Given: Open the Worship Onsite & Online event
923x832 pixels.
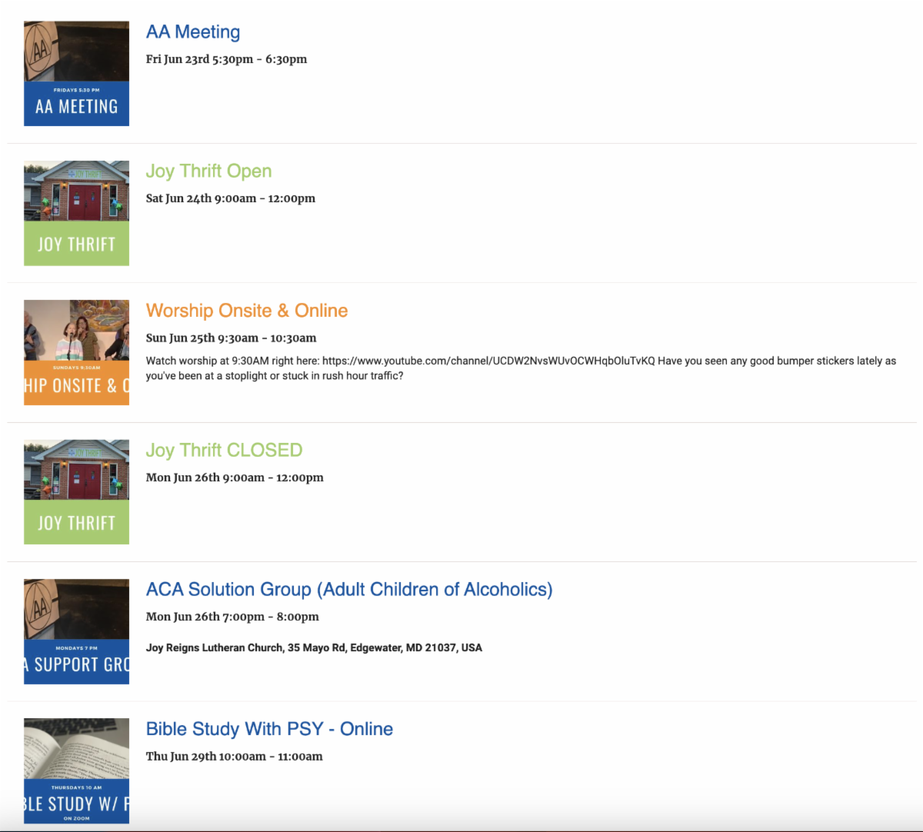Looking at the screenshot, I should [247, 311].
